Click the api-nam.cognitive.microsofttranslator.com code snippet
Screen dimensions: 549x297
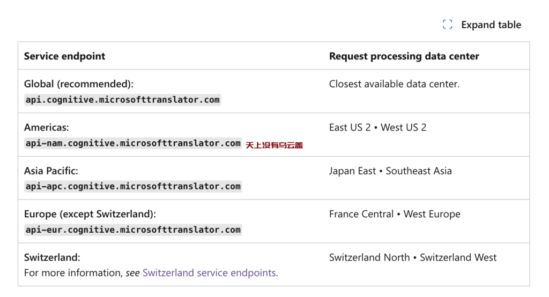tap(133, 143)
